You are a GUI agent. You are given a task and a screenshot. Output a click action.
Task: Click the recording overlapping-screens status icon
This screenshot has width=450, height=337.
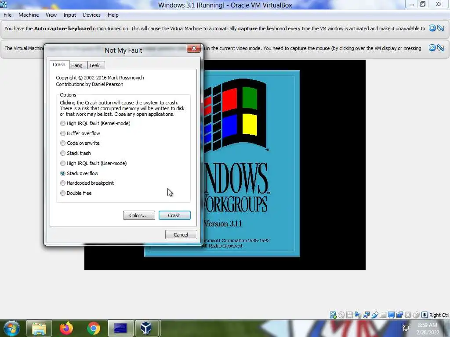[399, 315]
